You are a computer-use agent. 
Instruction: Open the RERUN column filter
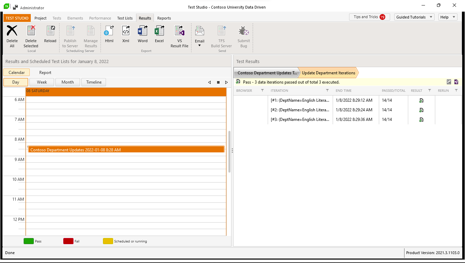[x=456, y=90]
